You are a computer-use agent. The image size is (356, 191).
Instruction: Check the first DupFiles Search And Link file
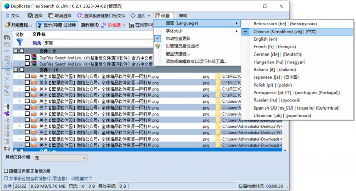[x=27, y=57]
